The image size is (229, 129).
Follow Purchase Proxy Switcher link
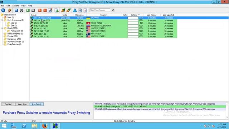pos(46,113)
